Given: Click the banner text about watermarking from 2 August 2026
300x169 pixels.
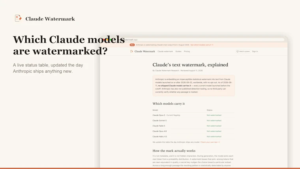Looking at the screenshot, I should pyautogui.click(x=163, y=45).
